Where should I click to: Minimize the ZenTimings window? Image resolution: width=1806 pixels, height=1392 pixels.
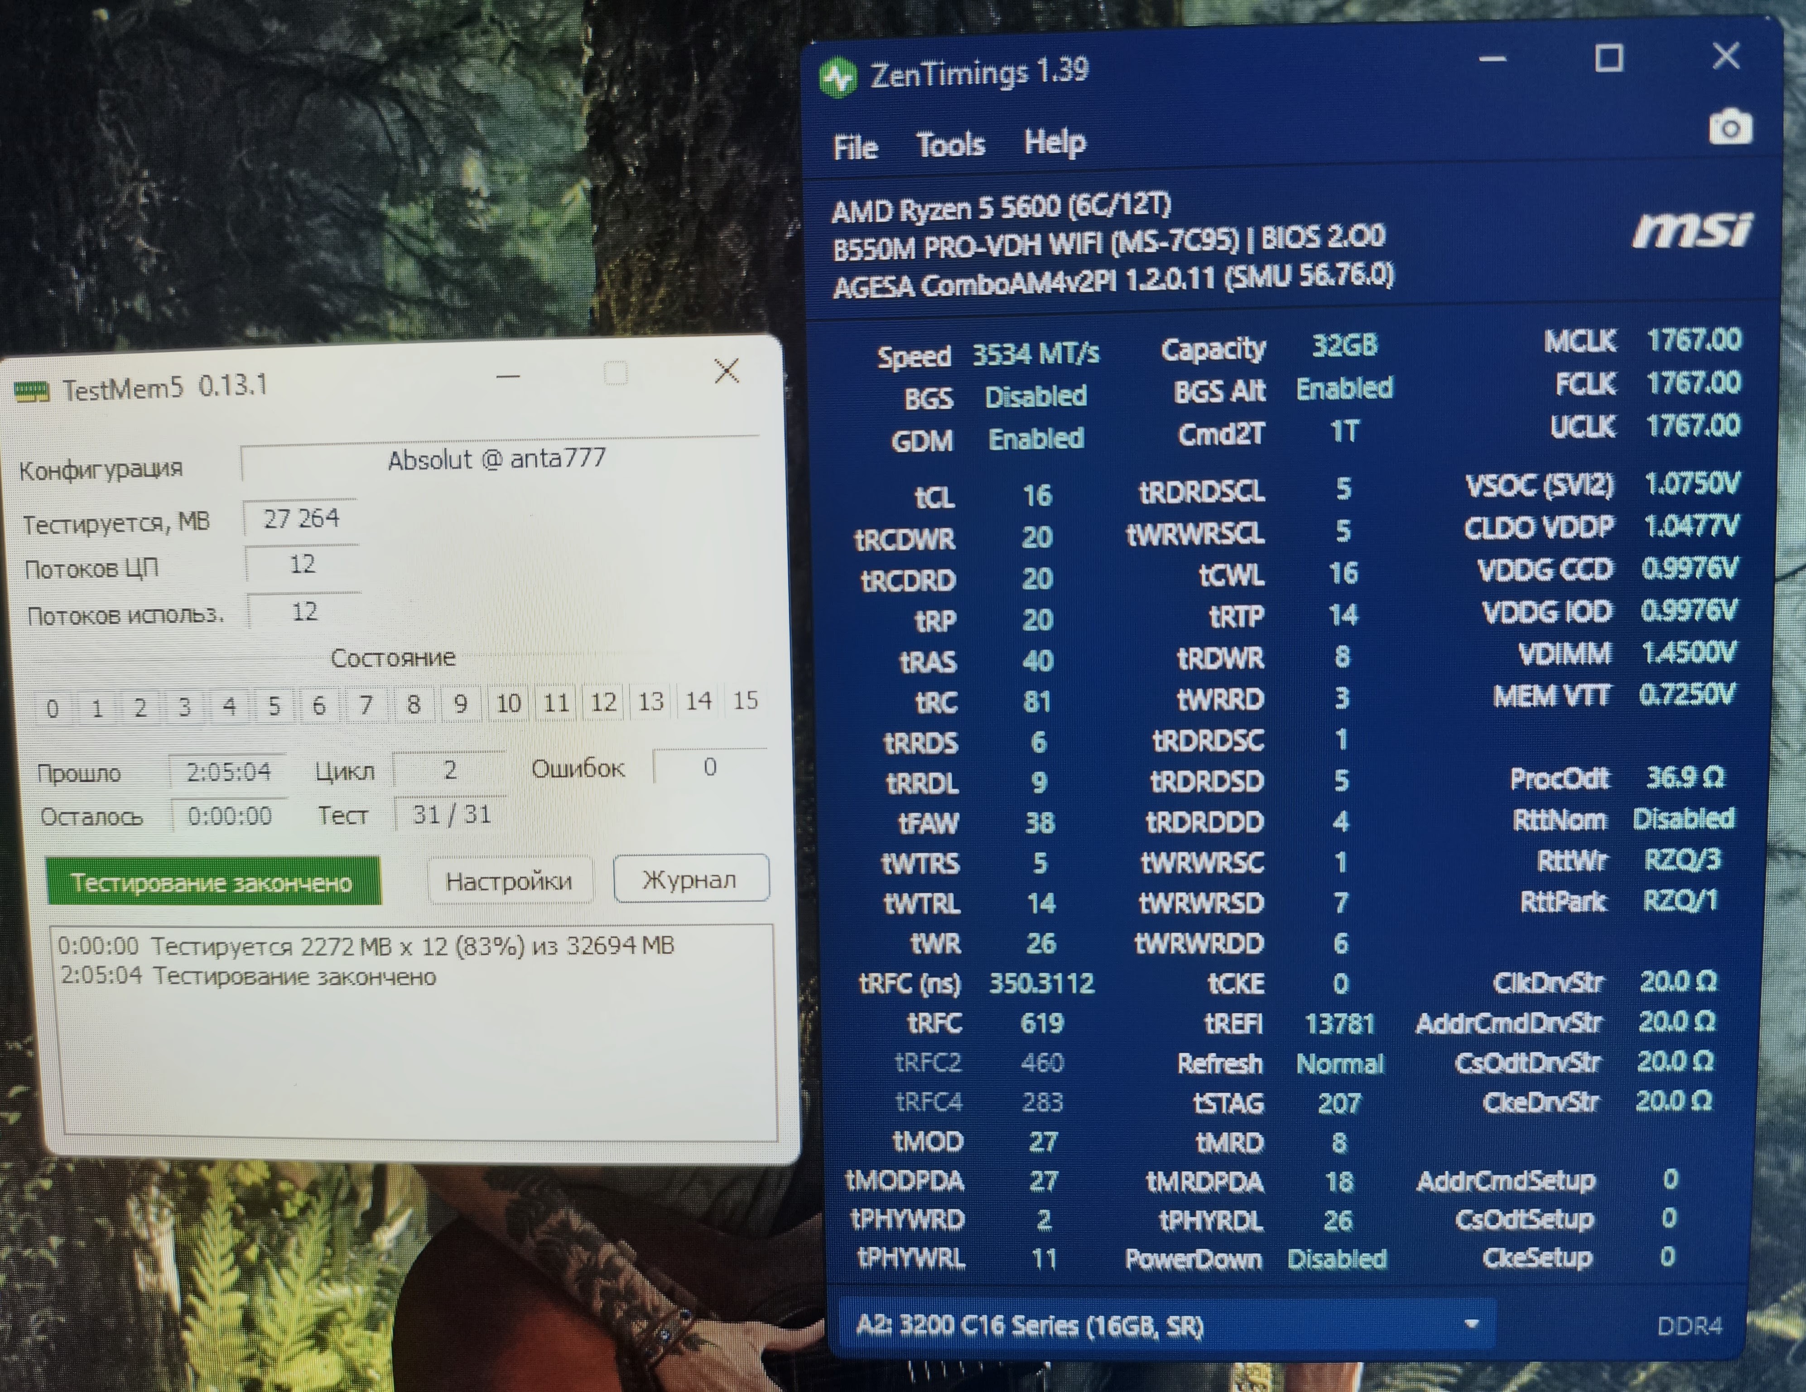pyautogui.click(x=1493, y=59)
